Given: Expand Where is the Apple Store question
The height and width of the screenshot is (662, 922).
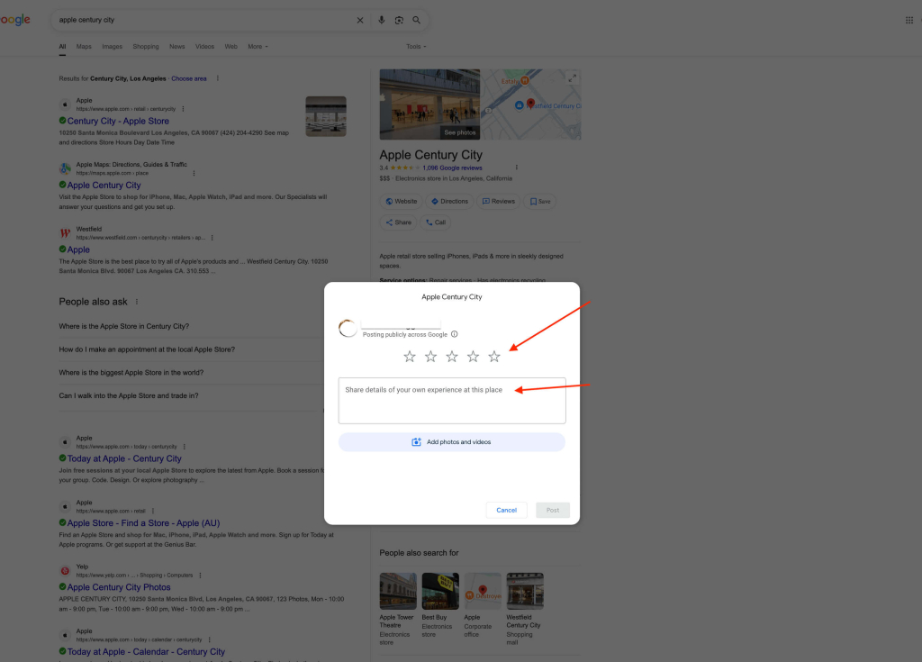Looking at the screenshot, I should (191, 327).
